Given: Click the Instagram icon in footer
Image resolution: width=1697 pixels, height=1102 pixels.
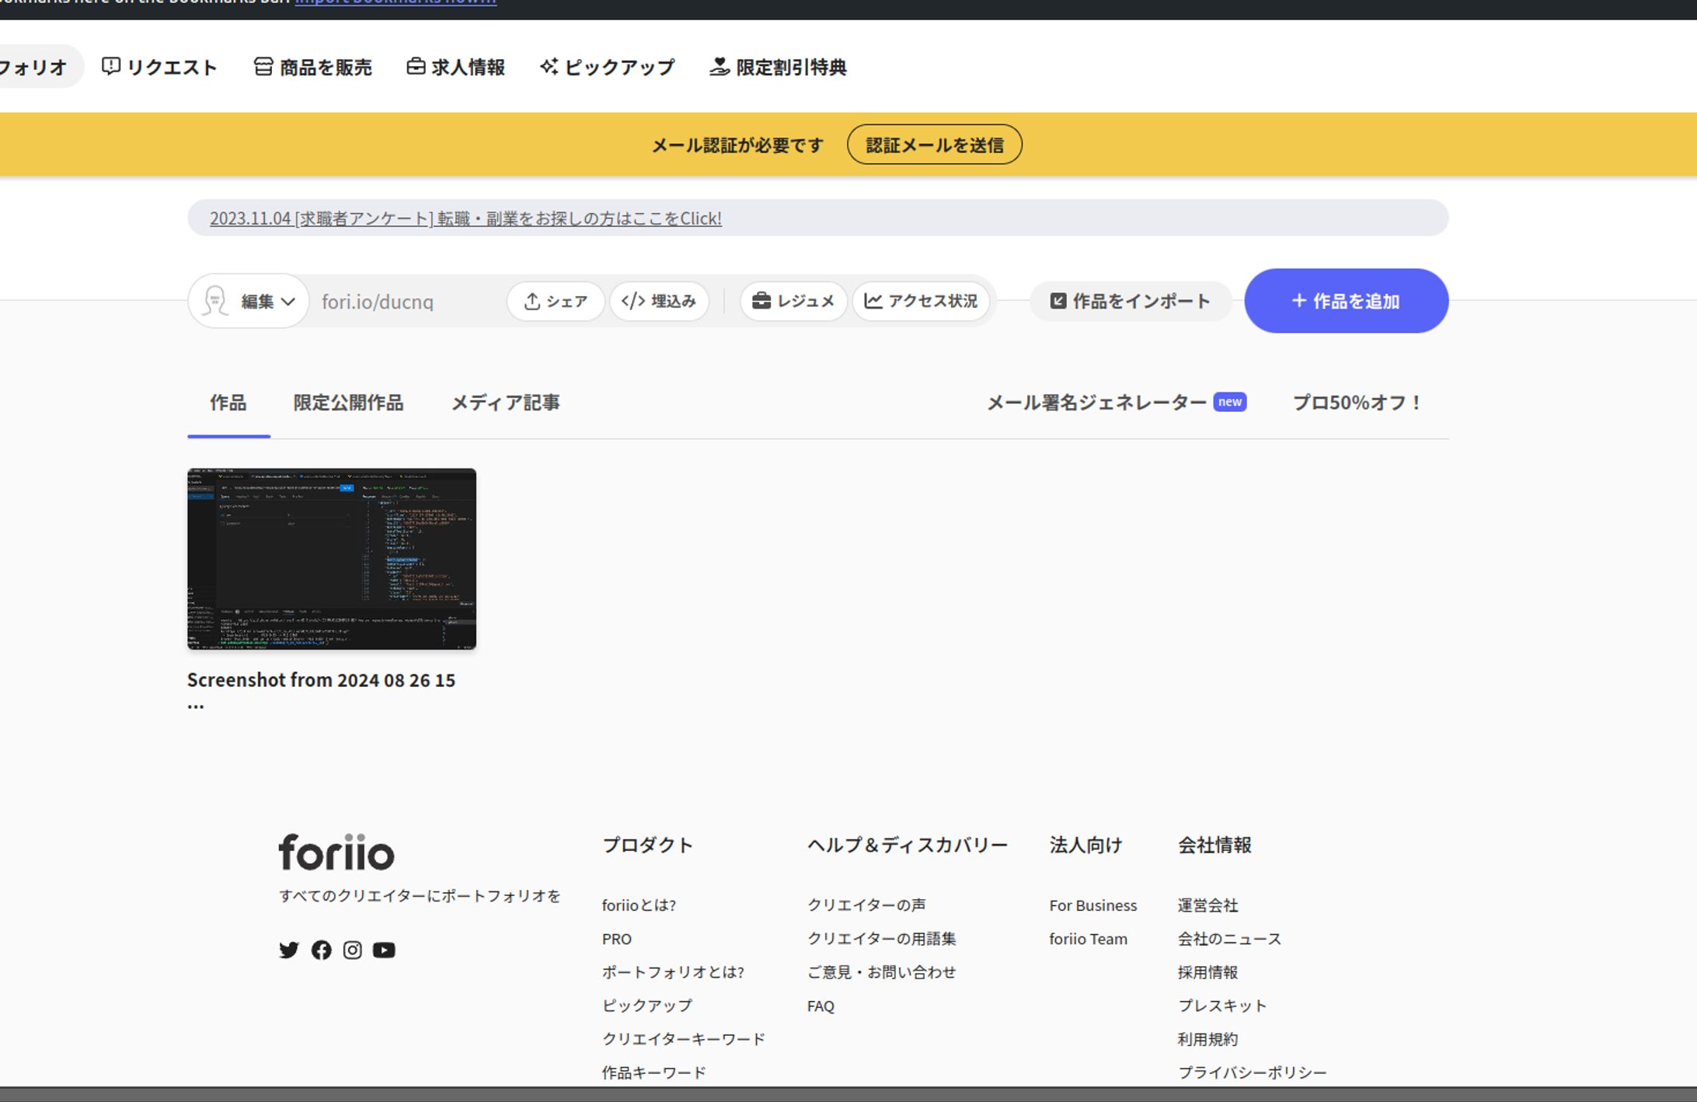Looking at the screenshot, I should (352, 950).
